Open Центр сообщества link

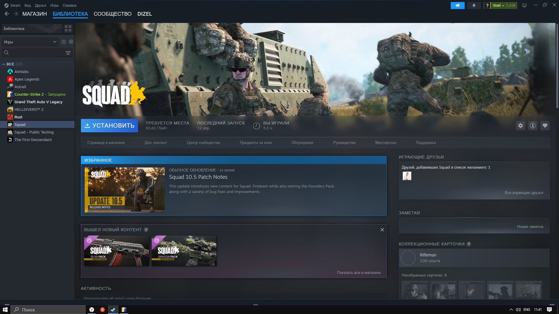coord(203,143)
